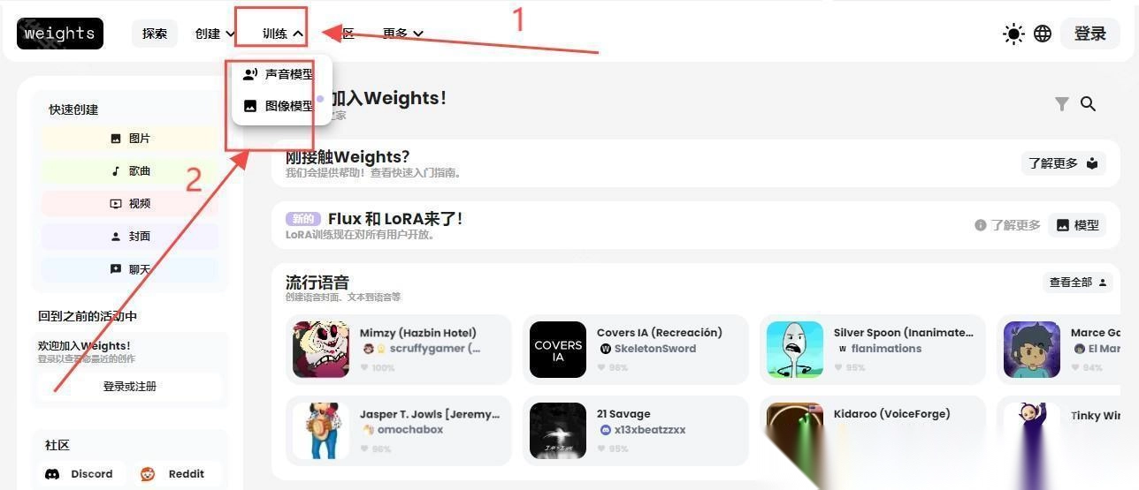Toggle light/dark theme sun icon
Image resolution: width=1139 pixels, height=490 pixels.
1013,34
